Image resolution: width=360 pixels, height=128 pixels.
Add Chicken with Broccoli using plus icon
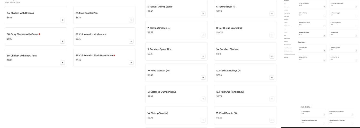click(x=62, y=20)
